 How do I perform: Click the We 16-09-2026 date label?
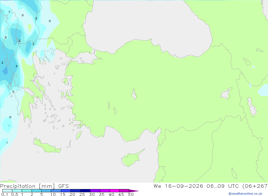pyautogui.click(x=178, y=186)
